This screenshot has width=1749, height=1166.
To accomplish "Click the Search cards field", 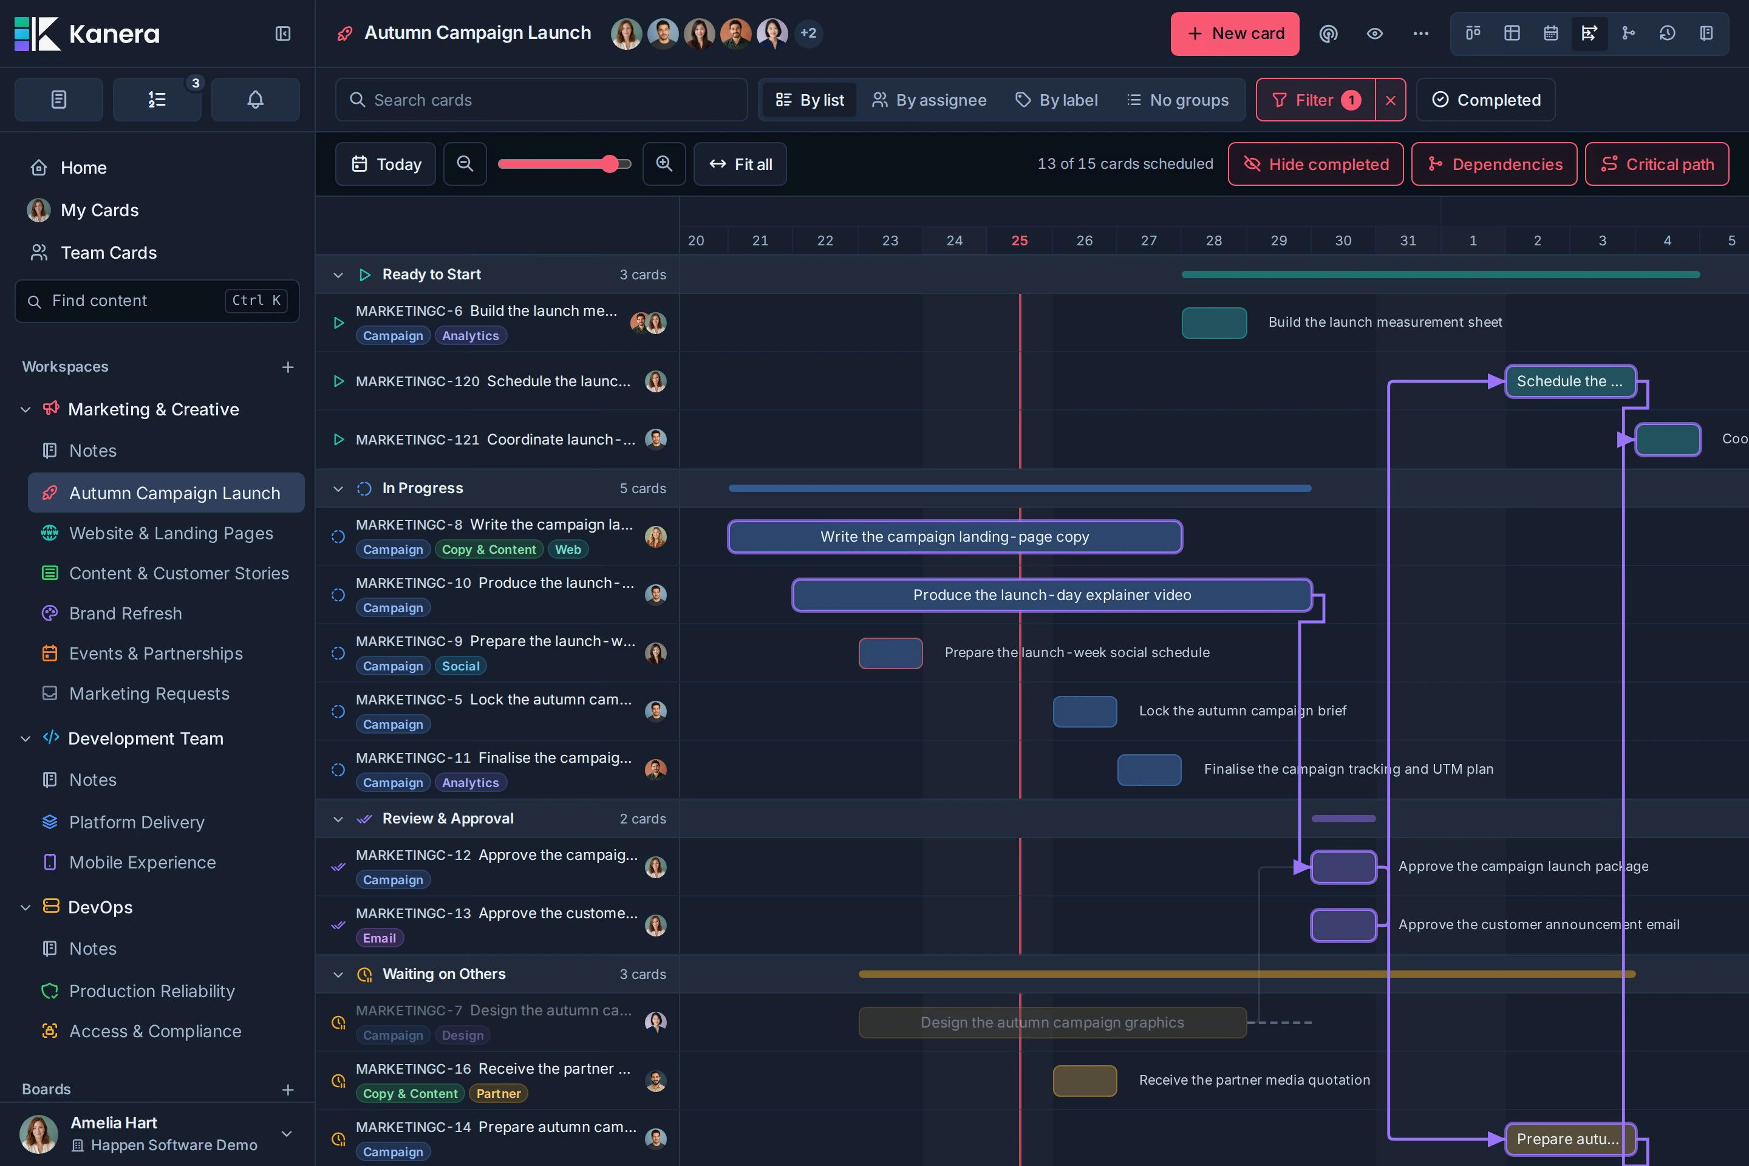I will 540,100.
